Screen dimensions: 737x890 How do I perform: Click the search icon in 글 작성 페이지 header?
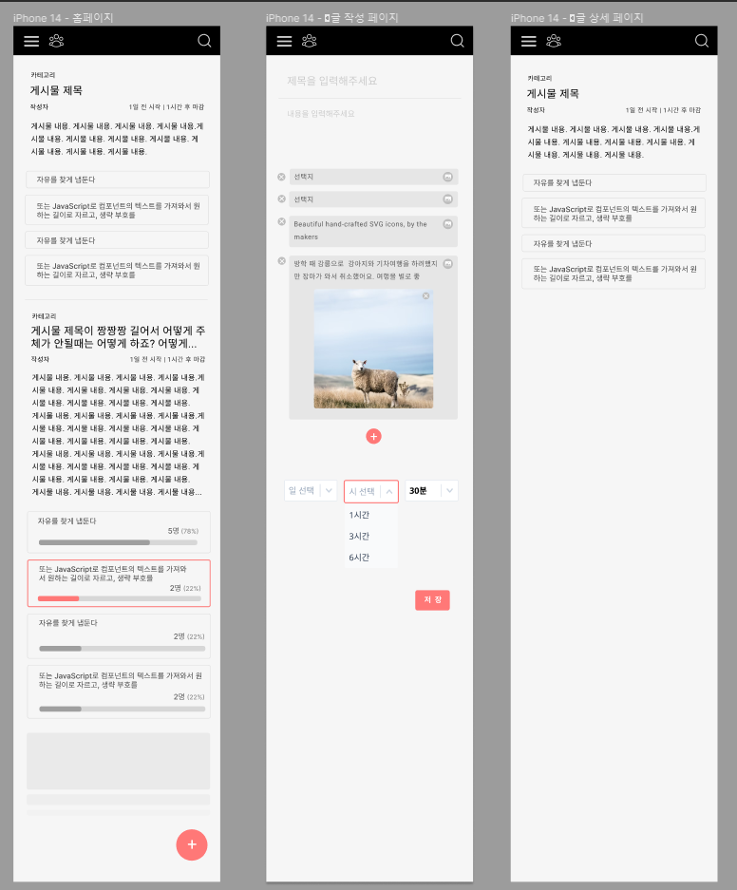pos(457,41)
